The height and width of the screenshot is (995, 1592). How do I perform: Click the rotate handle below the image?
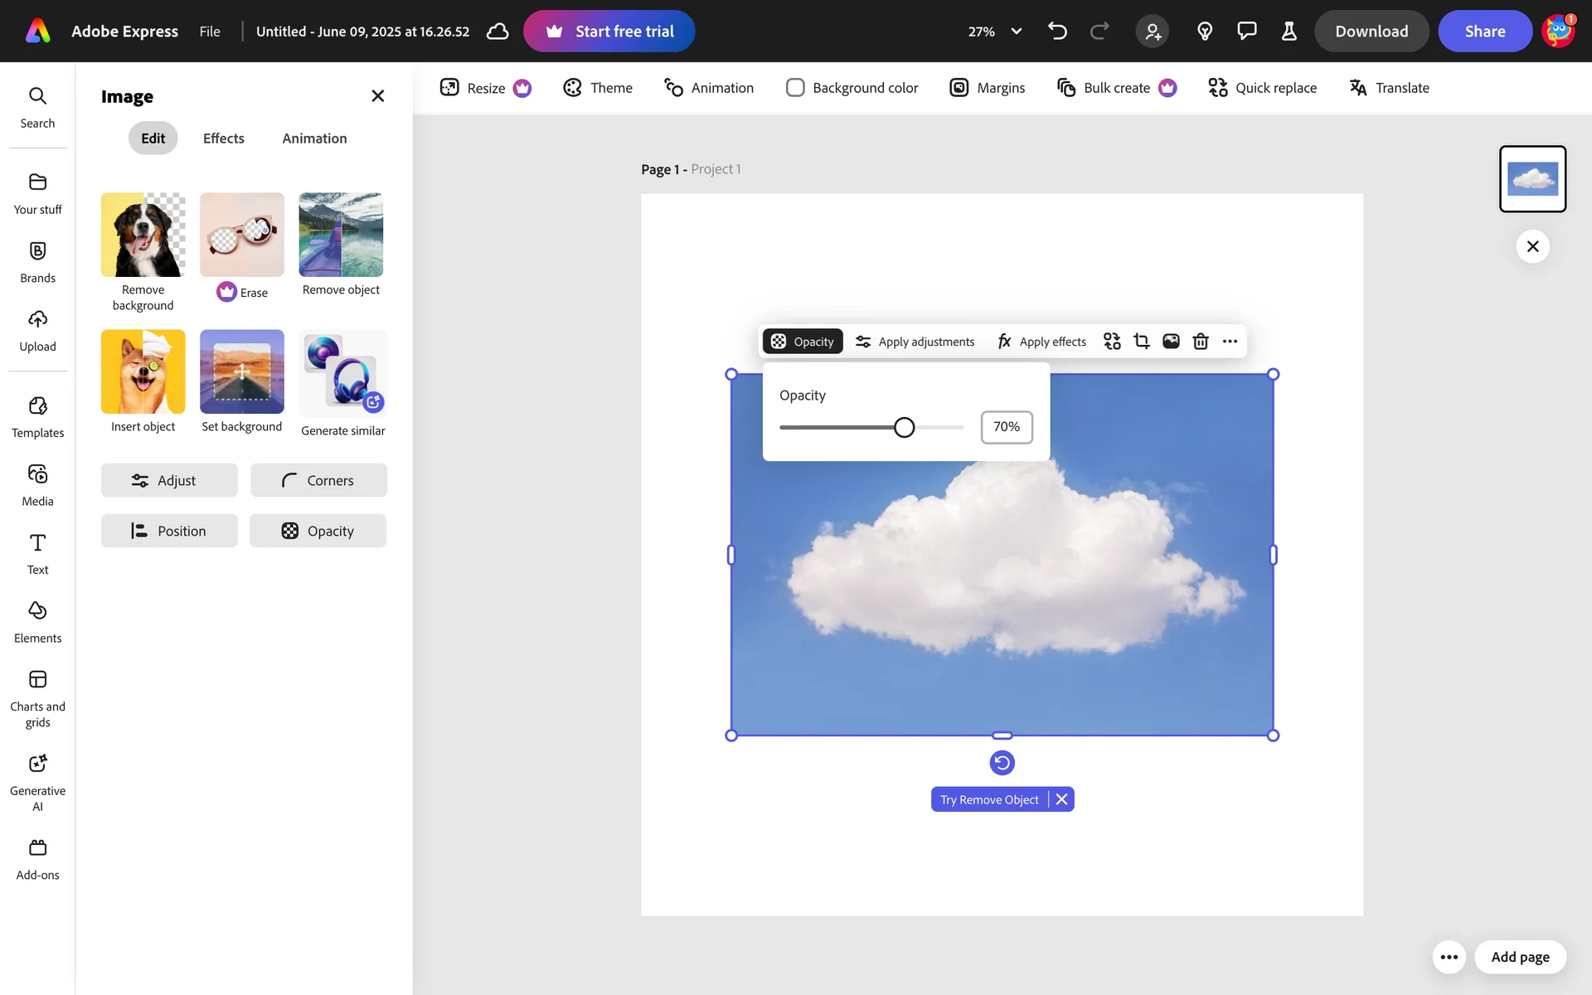click(x=1002, y=763)
